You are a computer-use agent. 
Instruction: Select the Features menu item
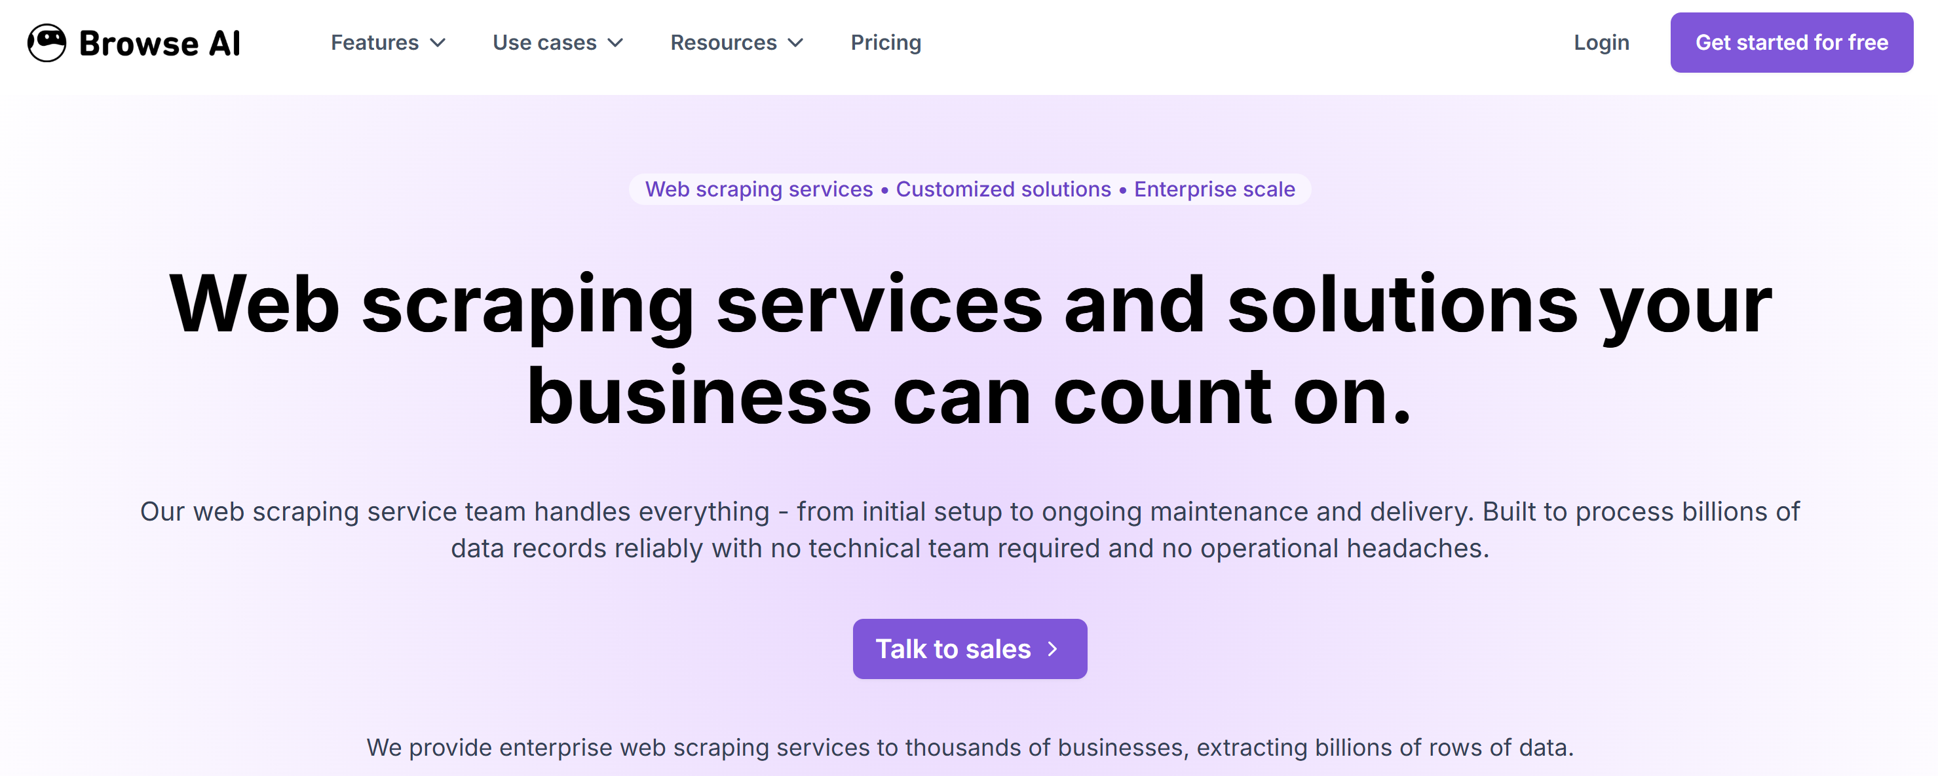(375, 43)
